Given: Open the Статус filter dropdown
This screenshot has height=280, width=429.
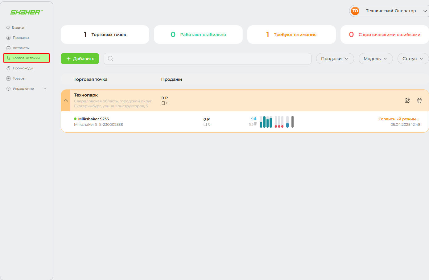Looking at the screenshot, I should (413, 59).
